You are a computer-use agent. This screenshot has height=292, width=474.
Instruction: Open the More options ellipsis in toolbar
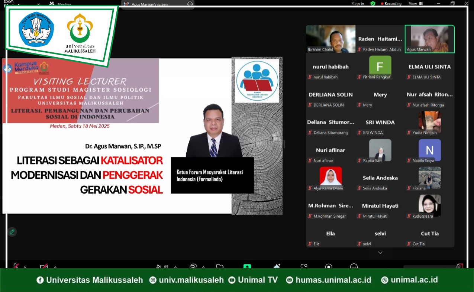tap(354, 266)
